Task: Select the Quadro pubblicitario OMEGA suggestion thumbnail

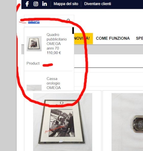Action: tap(34, 44)
